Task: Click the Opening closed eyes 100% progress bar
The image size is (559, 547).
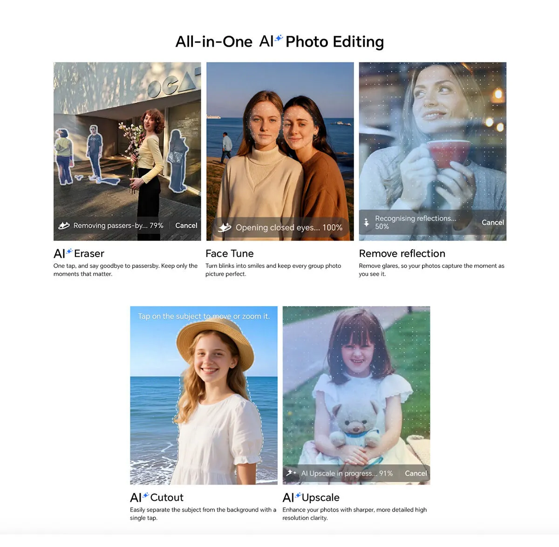Action: point(280,227)
